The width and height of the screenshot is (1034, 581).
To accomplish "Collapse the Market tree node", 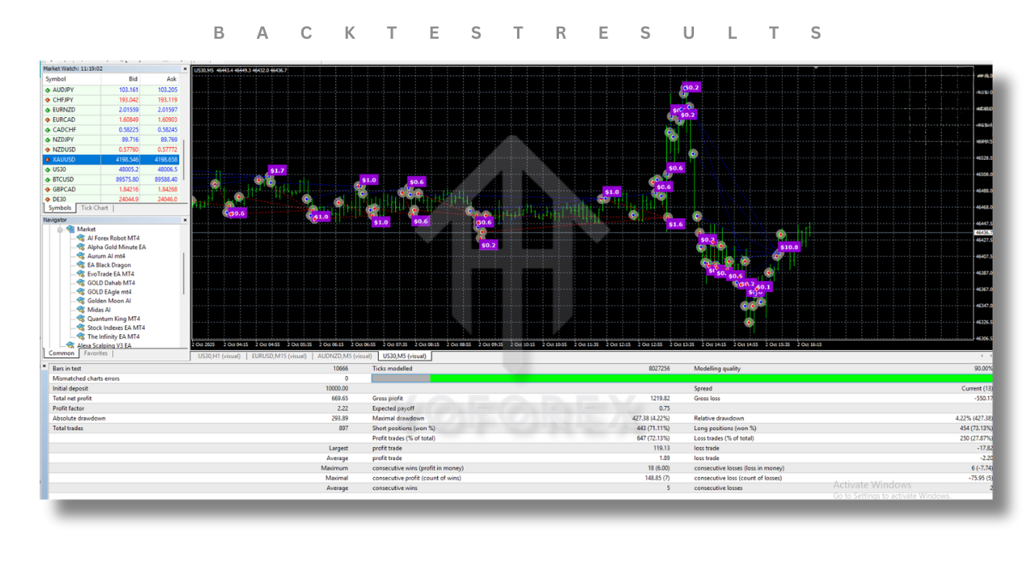I will (x=61, y=229).
